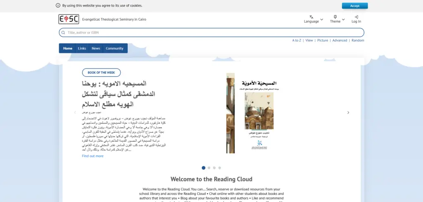
Task: Follow the Find out more link
Action: point(93,156)
